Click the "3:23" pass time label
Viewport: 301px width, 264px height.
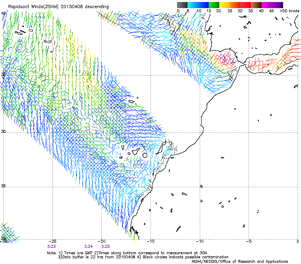[51, 247]
